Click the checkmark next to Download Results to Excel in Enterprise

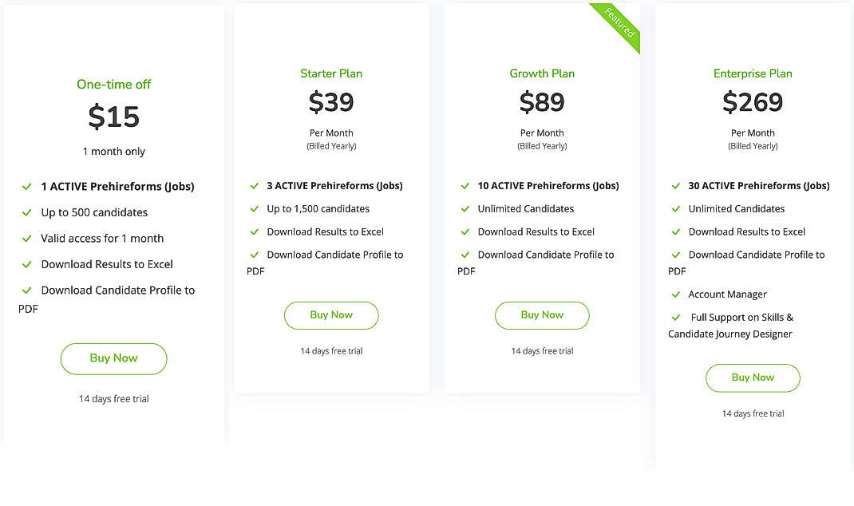pyautogui.click(x=676, y=231)
